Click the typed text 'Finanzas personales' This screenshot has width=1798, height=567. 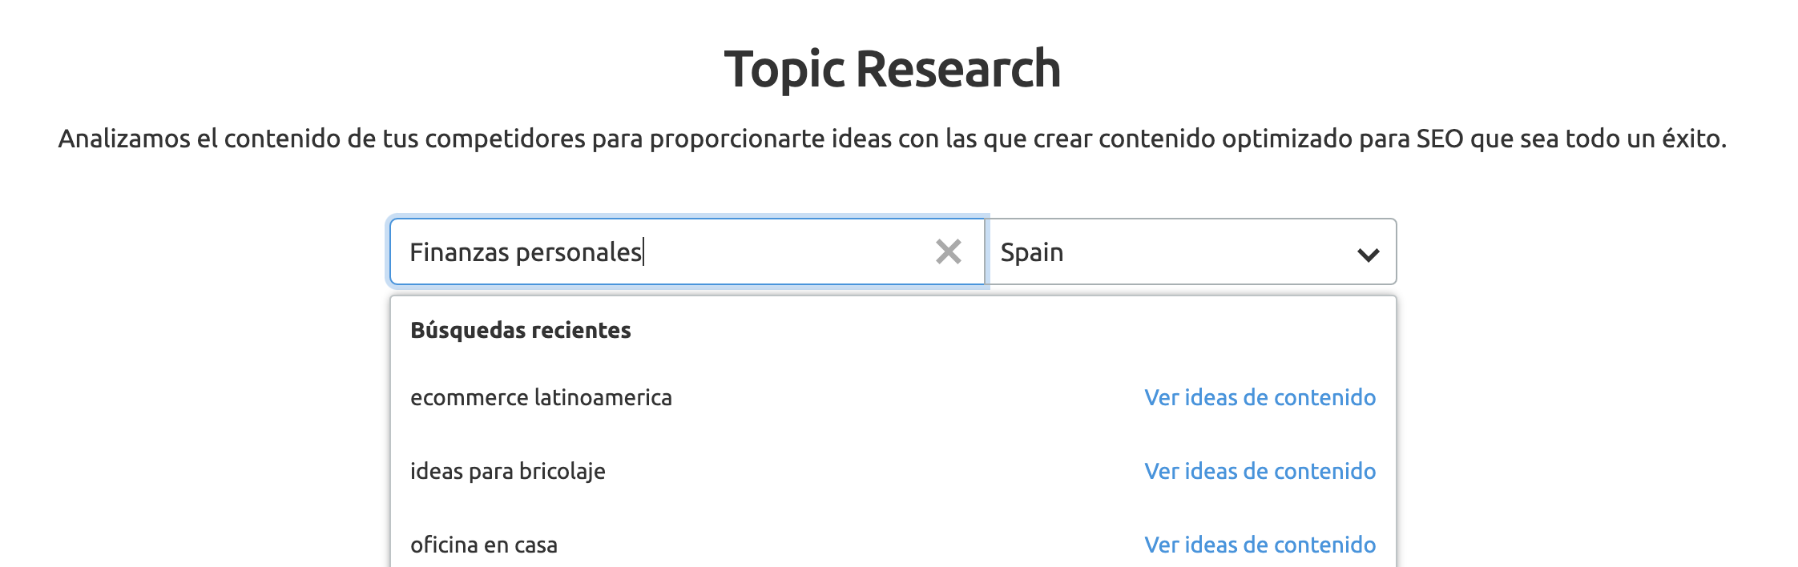pos(525,252)
